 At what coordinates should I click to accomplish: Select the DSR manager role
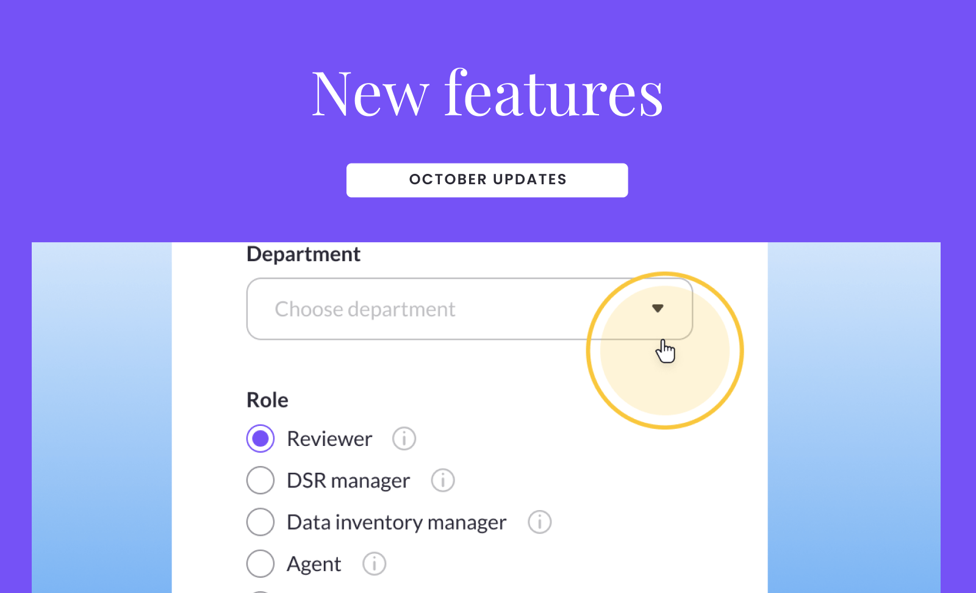click(260, 480)
